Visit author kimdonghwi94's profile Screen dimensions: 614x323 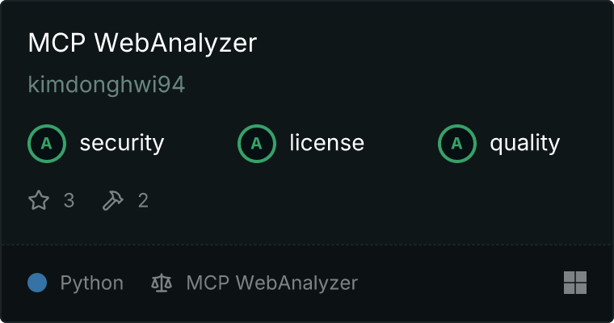click(x=107, y=85)
